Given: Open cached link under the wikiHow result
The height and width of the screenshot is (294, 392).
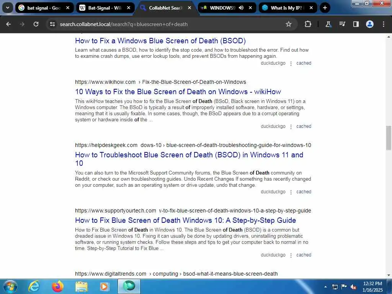Looking at the screenshot, I should point(304,126).
